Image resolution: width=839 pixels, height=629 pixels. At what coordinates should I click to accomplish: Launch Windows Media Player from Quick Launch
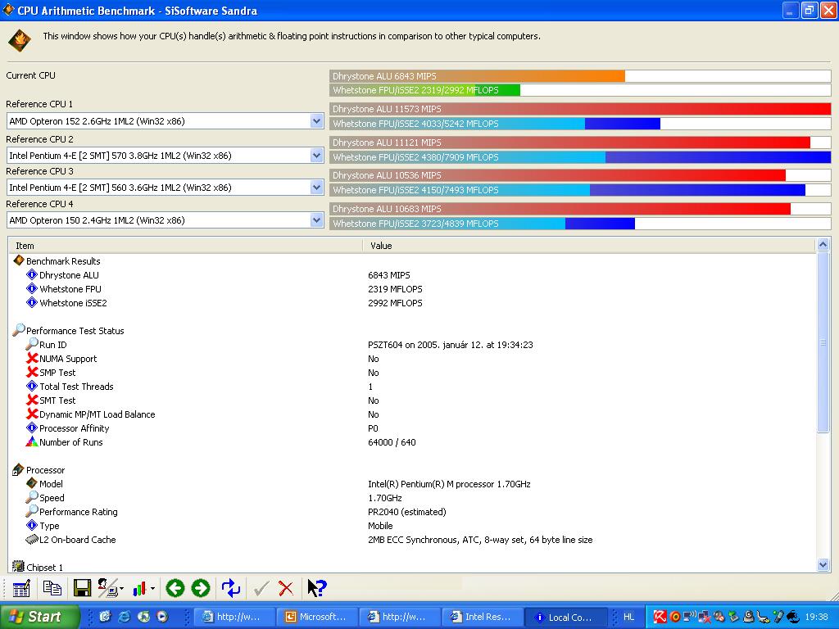click(x=162, y=617)
